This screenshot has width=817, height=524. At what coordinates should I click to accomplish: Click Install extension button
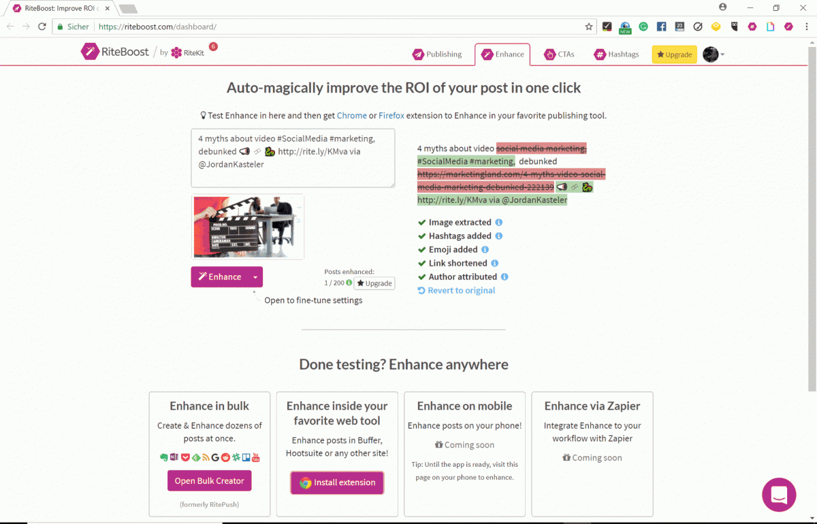[x=337, y=482]
